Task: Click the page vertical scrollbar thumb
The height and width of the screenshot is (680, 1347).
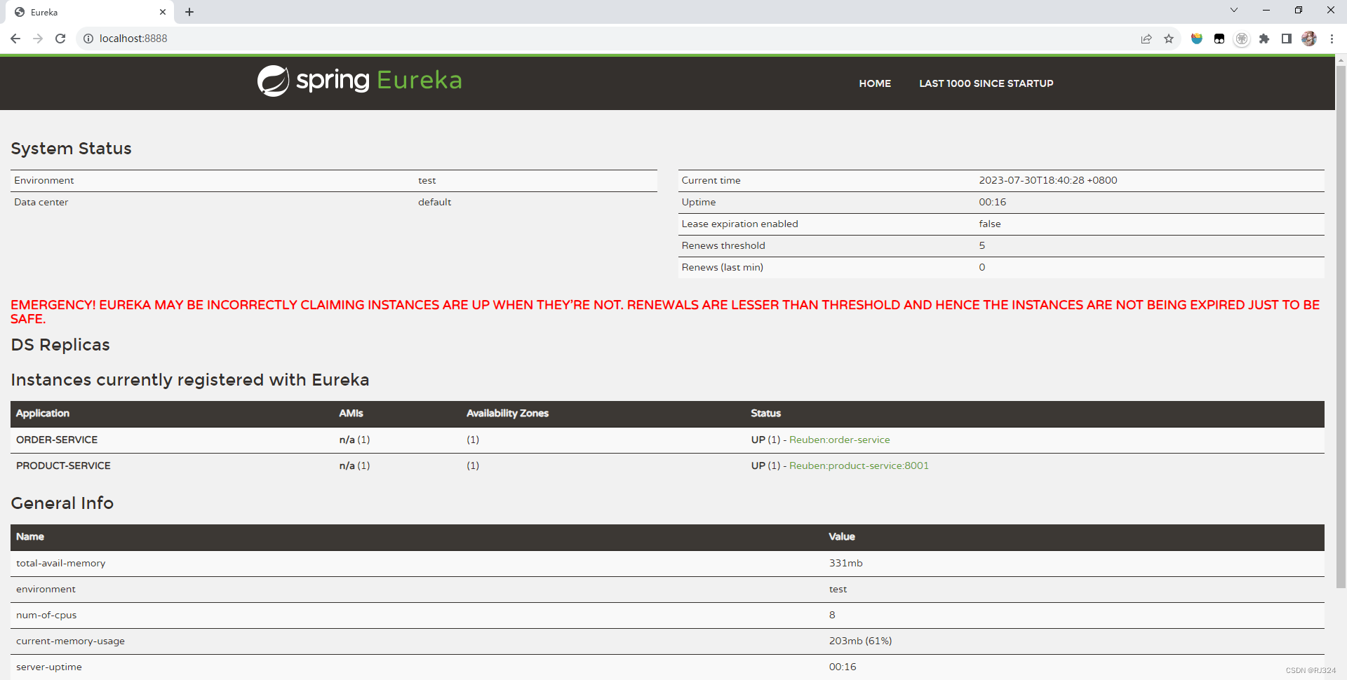Action: click(x=1341, y=327)
